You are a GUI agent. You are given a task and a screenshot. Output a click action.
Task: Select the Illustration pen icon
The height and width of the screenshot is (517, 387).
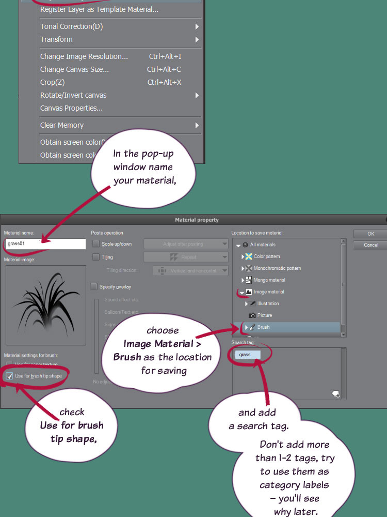[x=253, y=303]
